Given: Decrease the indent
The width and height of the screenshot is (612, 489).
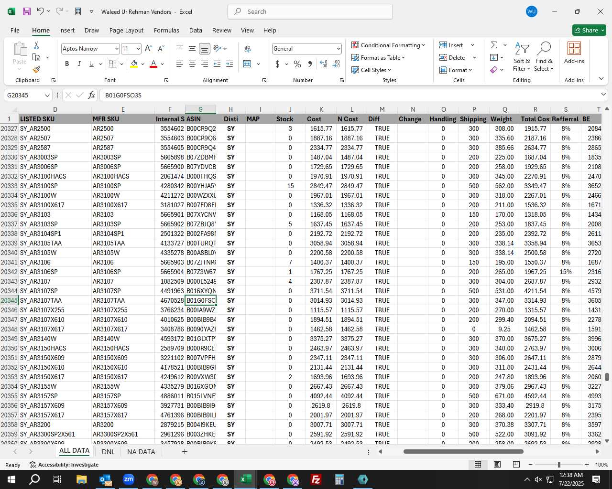Looking at the screenshot, I should coord(217,64).
